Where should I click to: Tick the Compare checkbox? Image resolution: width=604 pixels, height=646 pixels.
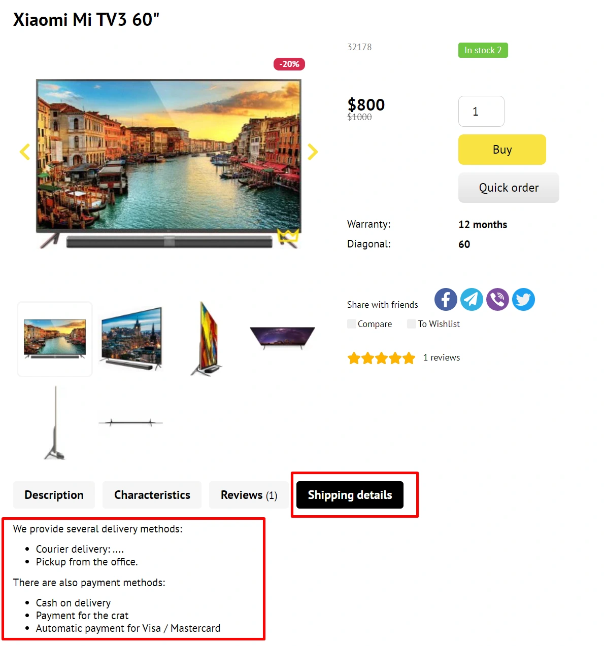click(352, 324)
